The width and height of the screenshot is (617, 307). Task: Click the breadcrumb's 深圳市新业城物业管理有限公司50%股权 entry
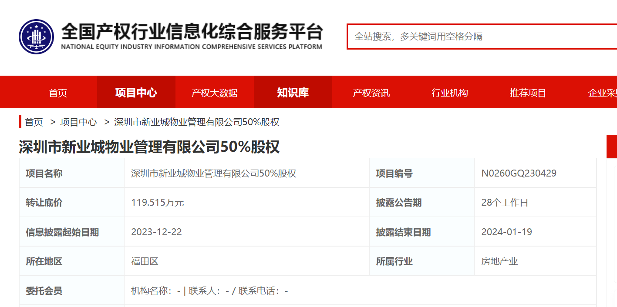(x=196, y=122)
